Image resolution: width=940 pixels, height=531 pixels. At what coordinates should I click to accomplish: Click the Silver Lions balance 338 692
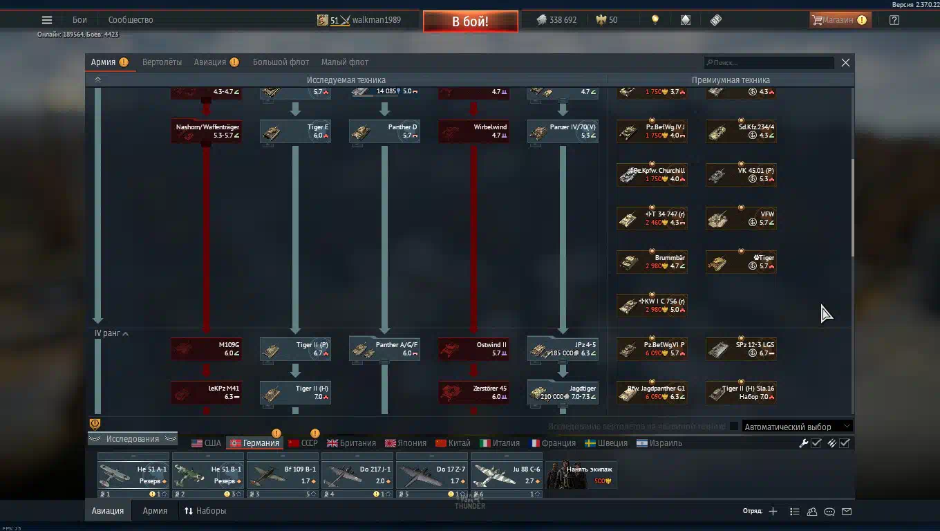[x=556, y=20]
